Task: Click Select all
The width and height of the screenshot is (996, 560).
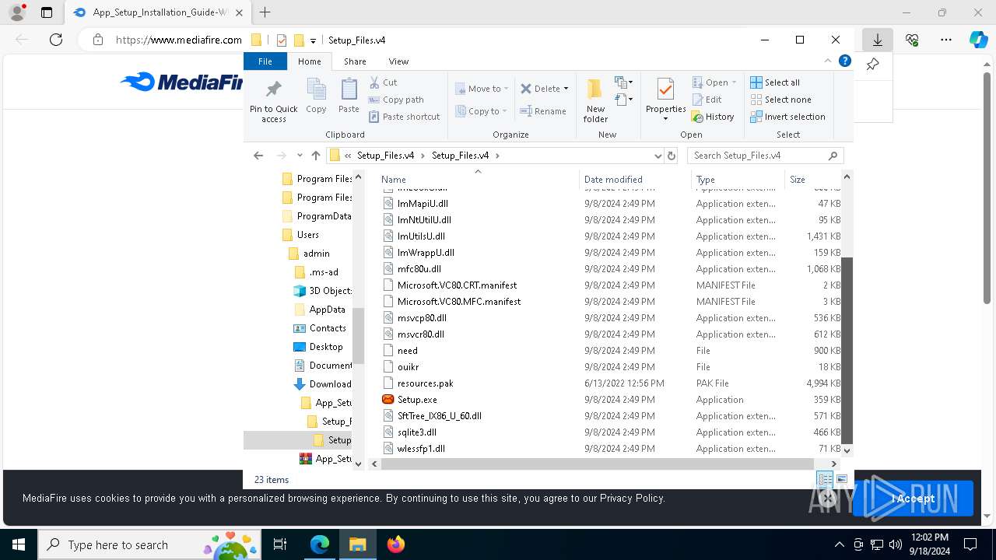Action: pyautogui.click(x=775, y=82)
